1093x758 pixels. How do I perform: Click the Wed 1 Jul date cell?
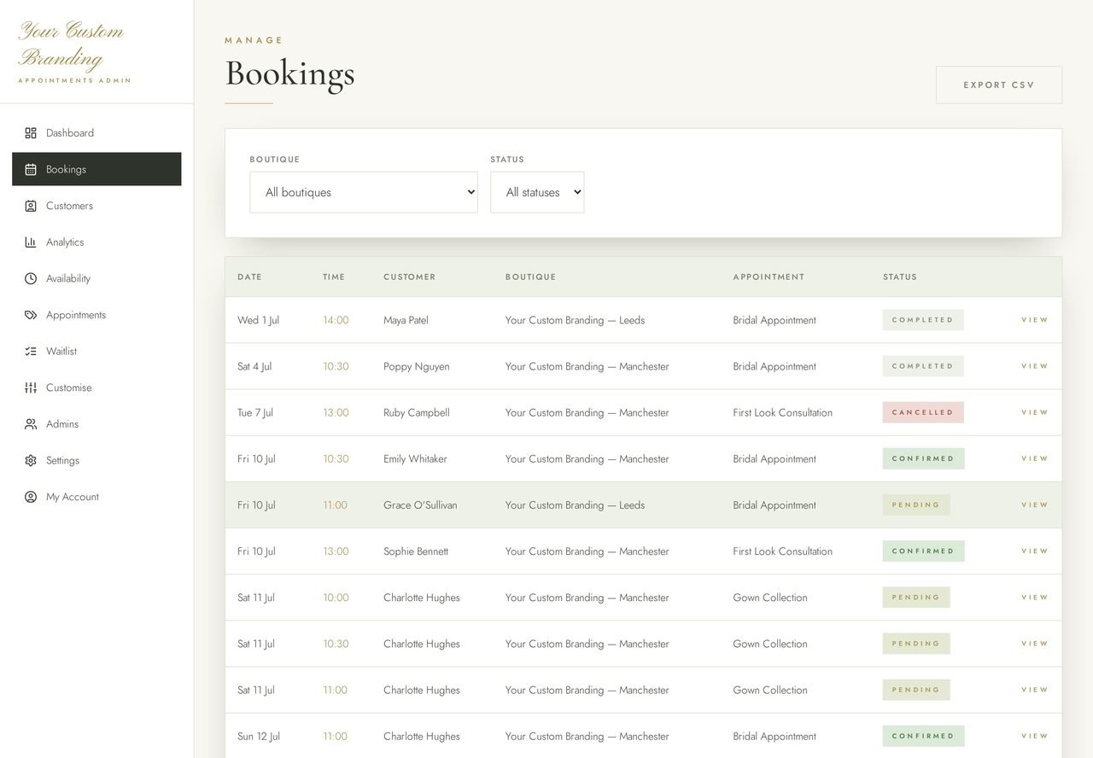pyautogui.click(x=258, y=320)
